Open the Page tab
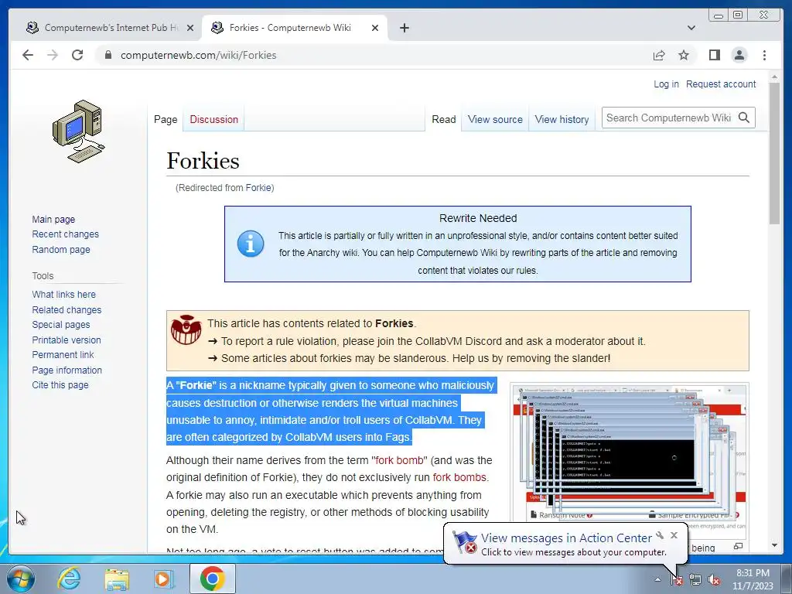792x594 pixels. pyautogui.click(x=166, y=120)
